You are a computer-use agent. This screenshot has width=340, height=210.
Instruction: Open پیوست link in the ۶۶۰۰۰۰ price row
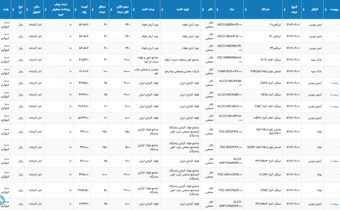pyautogui.click(x=334, y=161)
